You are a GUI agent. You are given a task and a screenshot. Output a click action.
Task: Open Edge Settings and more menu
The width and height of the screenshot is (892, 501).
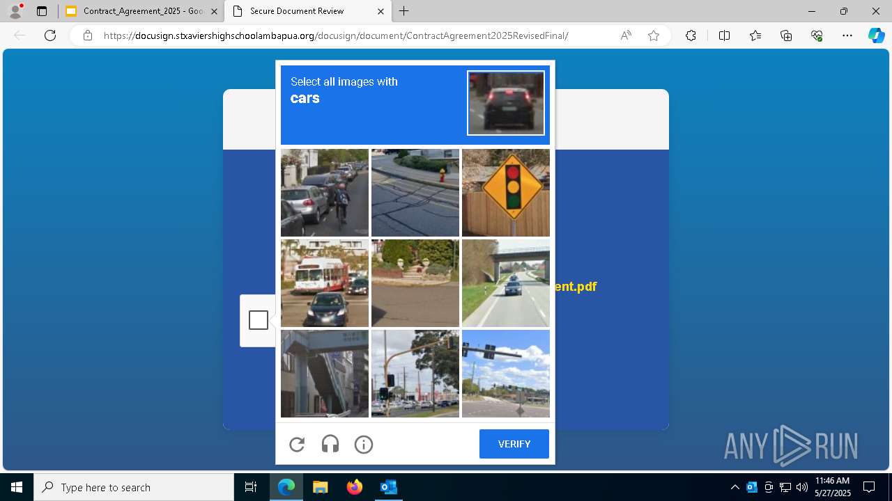847,35
